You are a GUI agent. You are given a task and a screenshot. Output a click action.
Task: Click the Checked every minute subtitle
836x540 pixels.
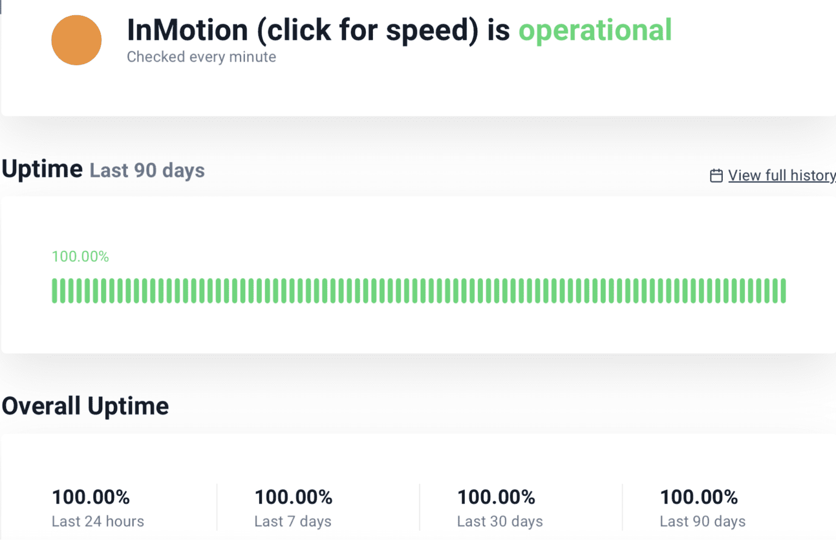(x=201, y=57)
